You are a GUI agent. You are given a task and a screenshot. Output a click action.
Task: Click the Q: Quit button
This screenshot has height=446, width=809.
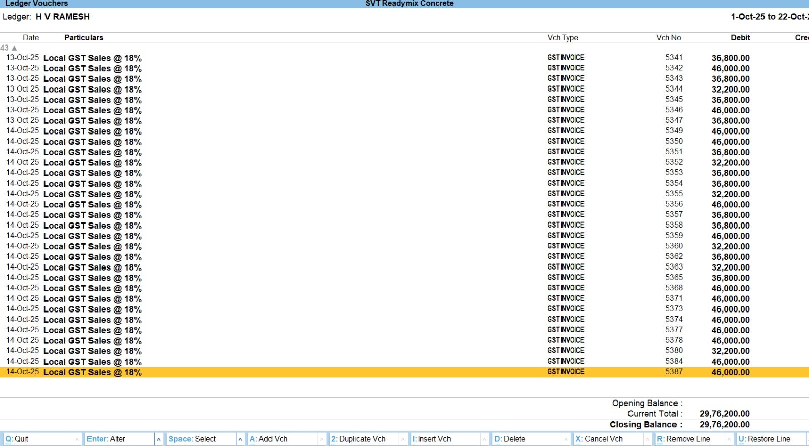[17, 439]
